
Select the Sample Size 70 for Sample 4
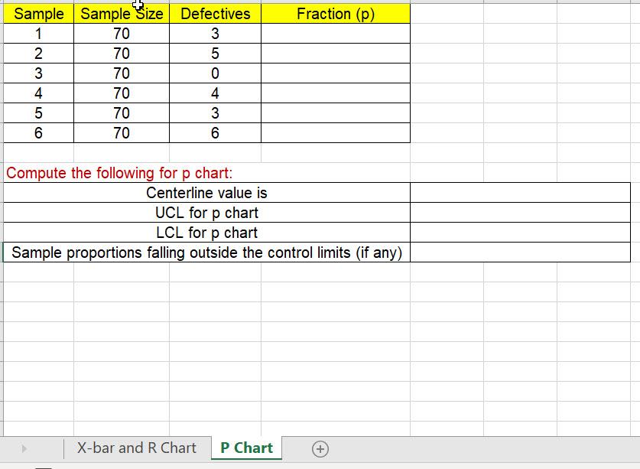(x=120, y=93)
